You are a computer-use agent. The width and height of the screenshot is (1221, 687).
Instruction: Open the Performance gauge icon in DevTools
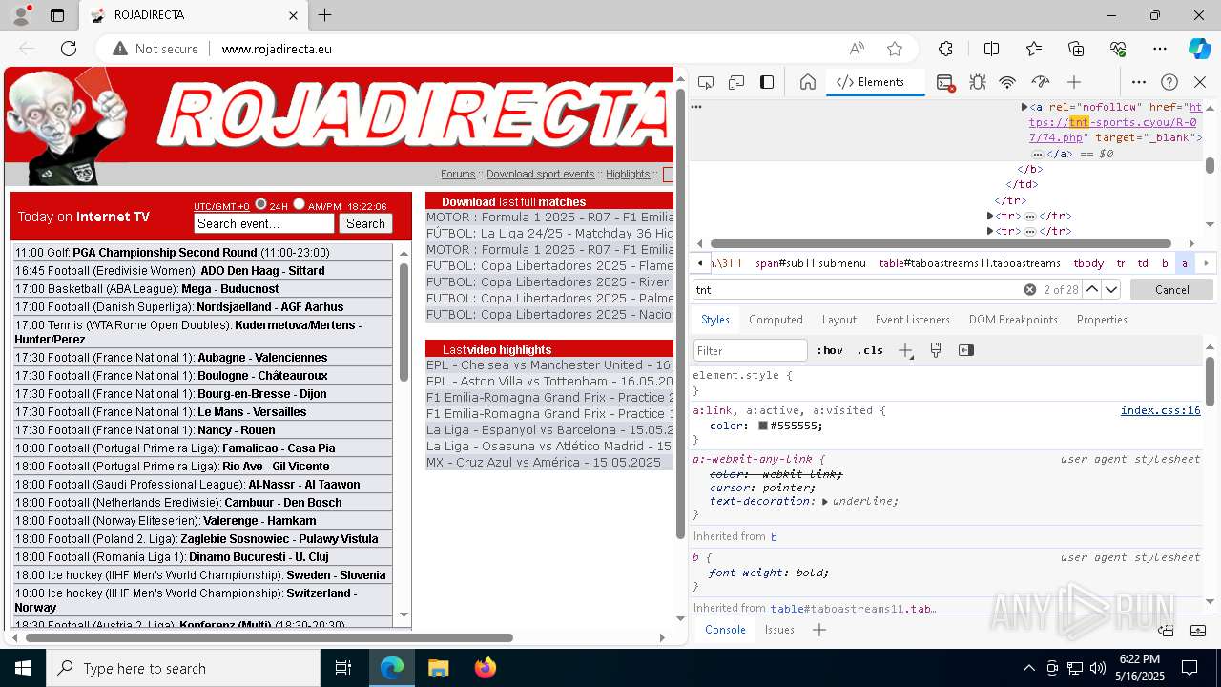tap(1041, 82)
